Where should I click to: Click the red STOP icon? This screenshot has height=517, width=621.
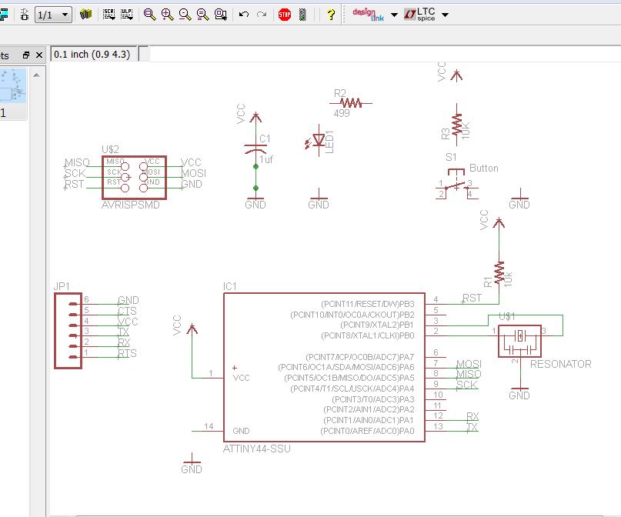point(285,15)
